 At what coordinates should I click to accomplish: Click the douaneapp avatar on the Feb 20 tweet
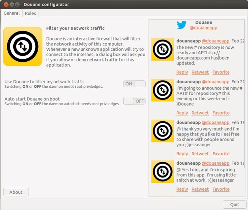click(163, 90)
